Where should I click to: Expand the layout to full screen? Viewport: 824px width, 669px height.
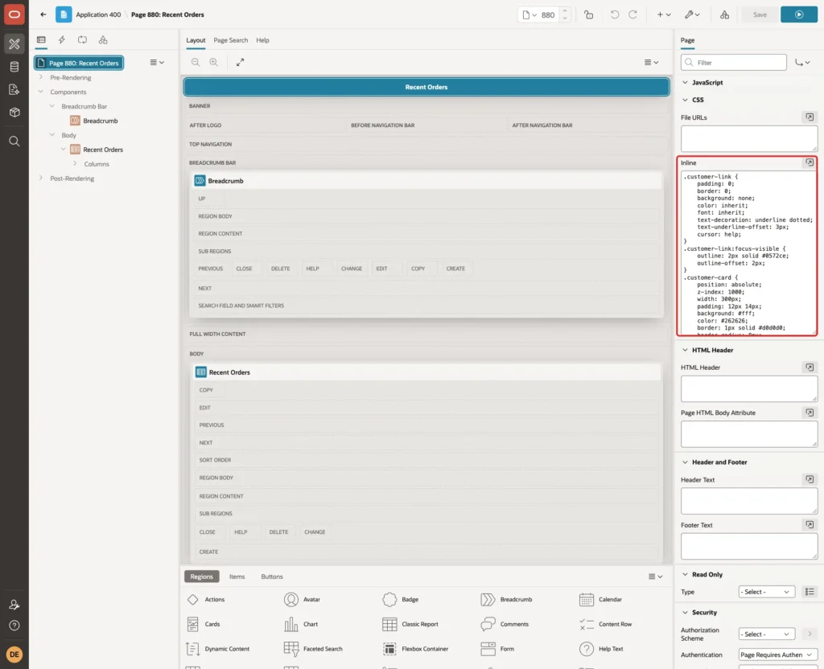240,62
